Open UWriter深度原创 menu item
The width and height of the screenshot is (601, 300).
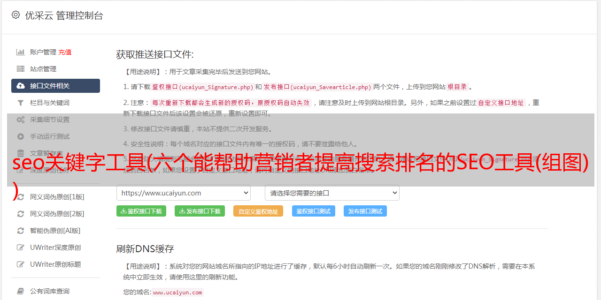55,247
